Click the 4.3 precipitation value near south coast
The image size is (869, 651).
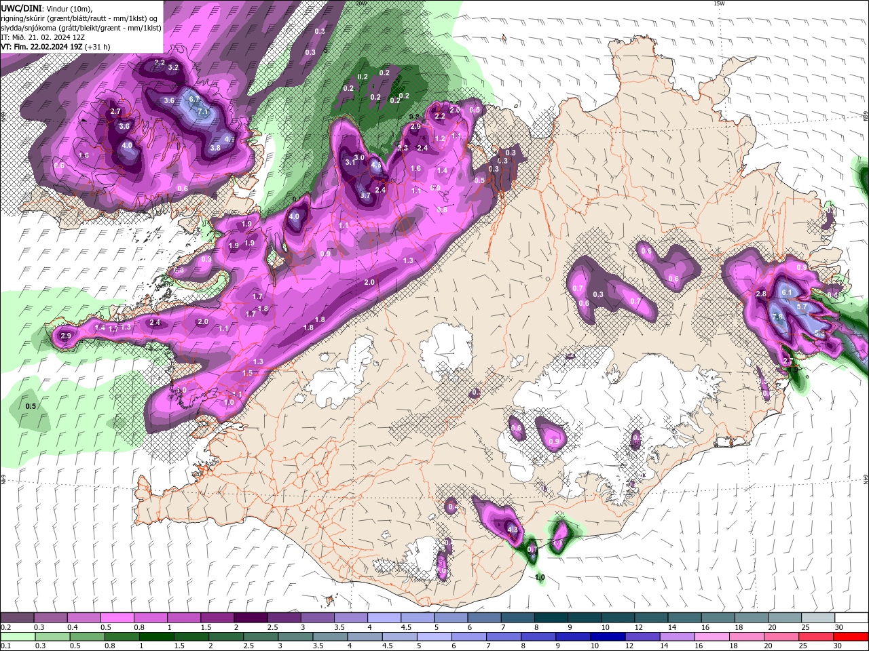coord(513,530)
